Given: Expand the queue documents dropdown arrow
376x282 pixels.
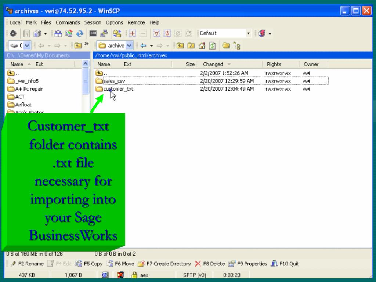Looking at the screenshot, I should 45,34.
